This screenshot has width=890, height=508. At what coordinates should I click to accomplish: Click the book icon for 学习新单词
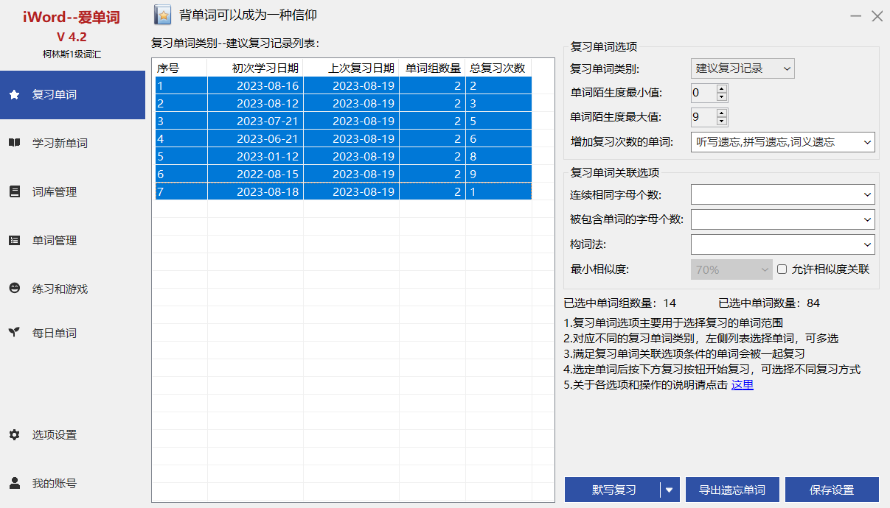[14, 144]
